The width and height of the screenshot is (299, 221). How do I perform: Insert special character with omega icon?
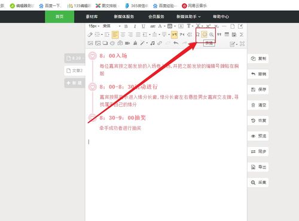197,35
